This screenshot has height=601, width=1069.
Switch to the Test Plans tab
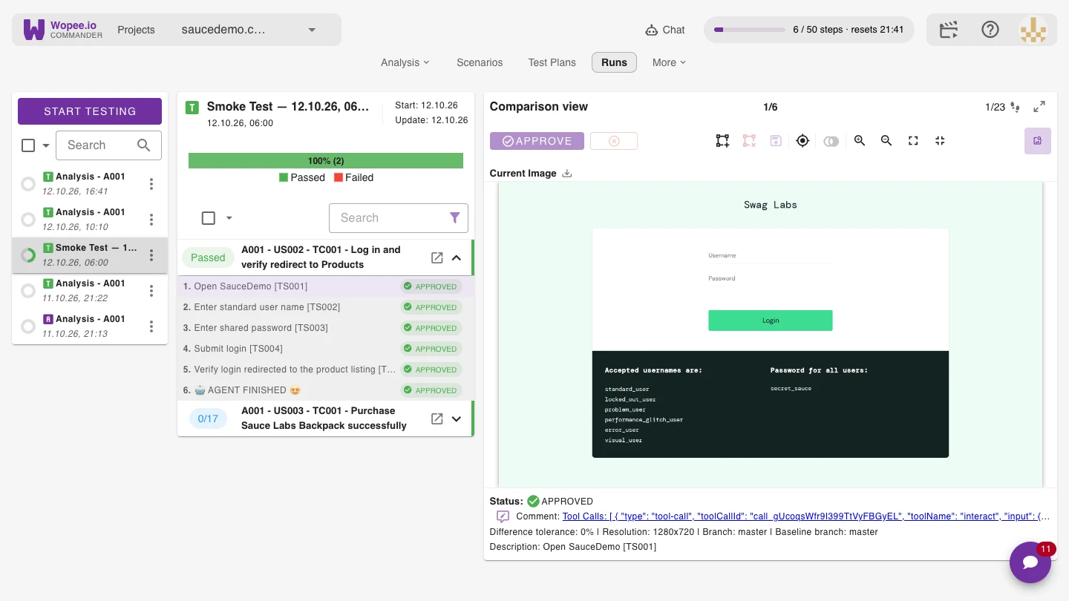coord(552,62)
